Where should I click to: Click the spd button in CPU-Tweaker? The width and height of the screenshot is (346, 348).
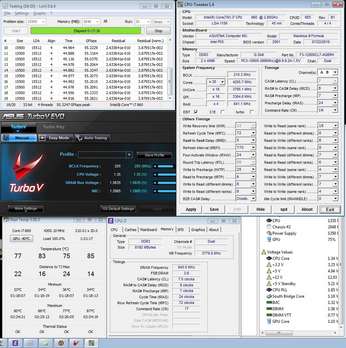coord(284,209)
